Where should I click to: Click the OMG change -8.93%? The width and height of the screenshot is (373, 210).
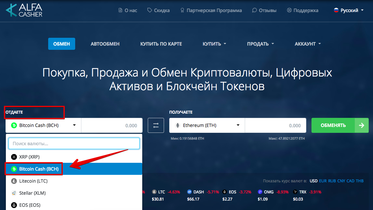coord(283,192)
